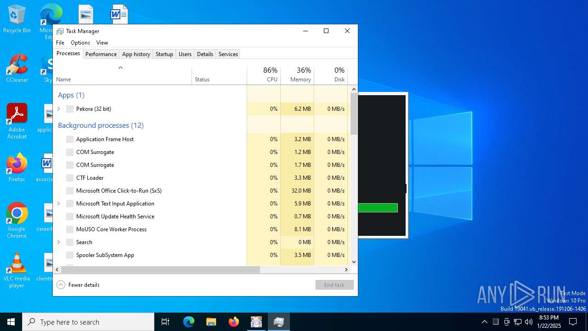
Task: Select Microsoft Update Health Service row
Action: [201, 217]
